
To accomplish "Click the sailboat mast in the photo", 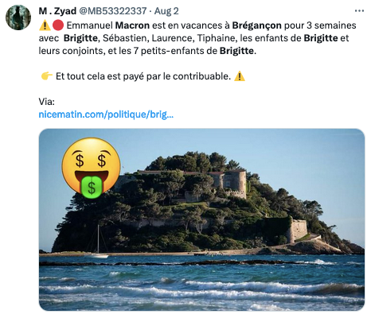I will click(98, 239).
